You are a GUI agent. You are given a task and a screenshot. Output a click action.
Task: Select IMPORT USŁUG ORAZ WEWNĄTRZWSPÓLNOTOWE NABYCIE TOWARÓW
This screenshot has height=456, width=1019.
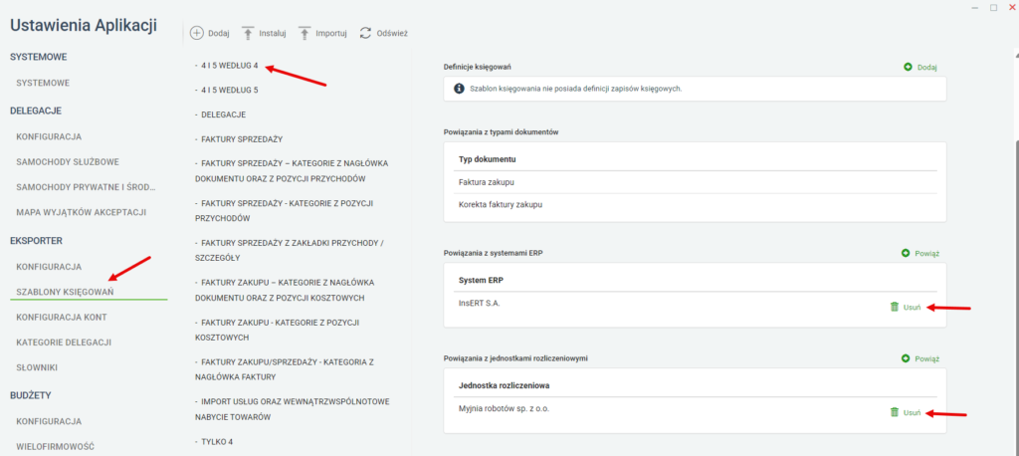292,409
